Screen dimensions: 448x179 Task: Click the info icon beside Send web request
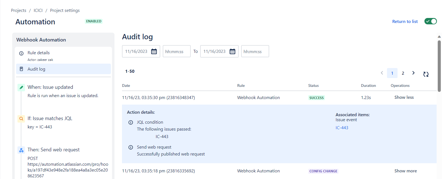click(x=131, y=147)
